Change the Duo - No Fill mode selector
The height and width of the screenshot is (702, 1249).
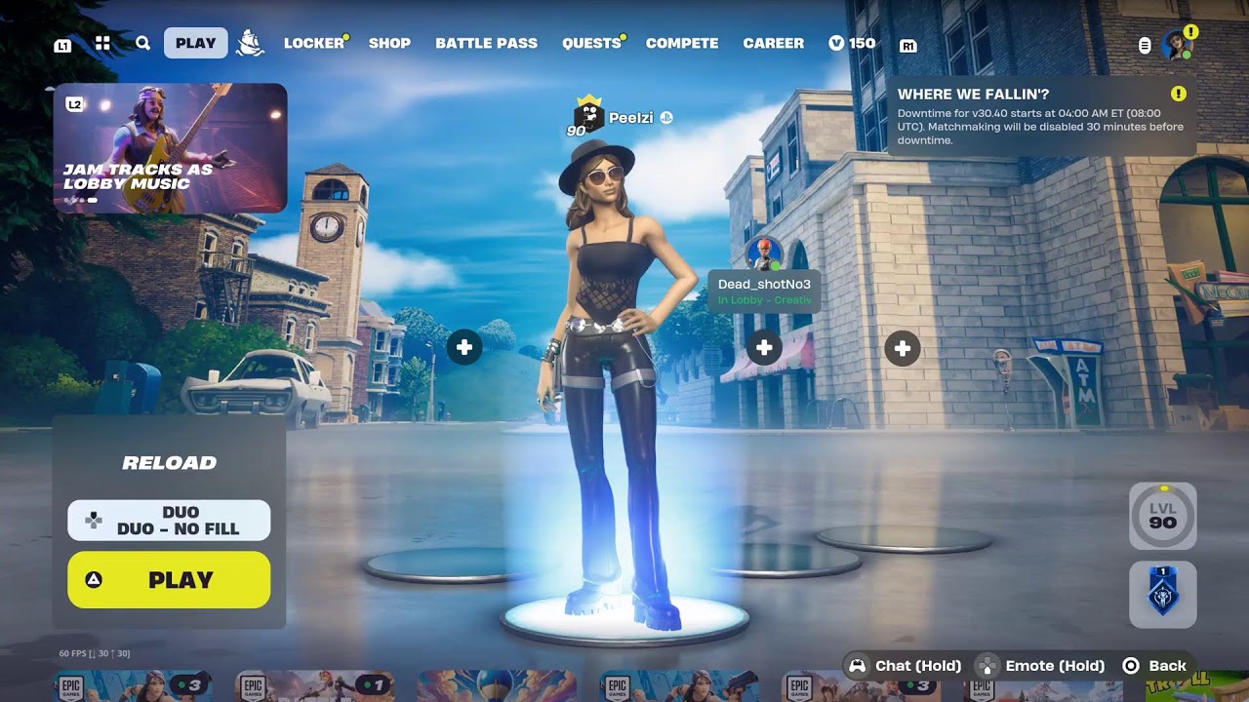pos(169,521)
